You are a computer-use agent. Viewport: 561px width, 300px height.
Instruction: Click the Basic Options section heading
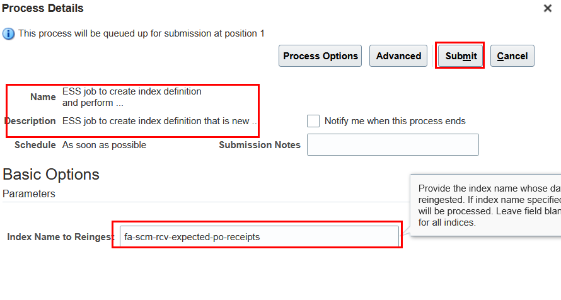pos(51,175)
